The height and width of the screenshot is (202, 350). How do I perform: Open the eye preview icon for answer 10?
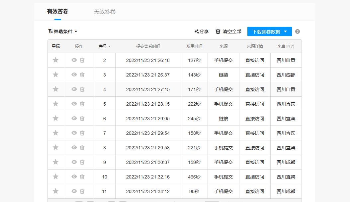(74, 177)
